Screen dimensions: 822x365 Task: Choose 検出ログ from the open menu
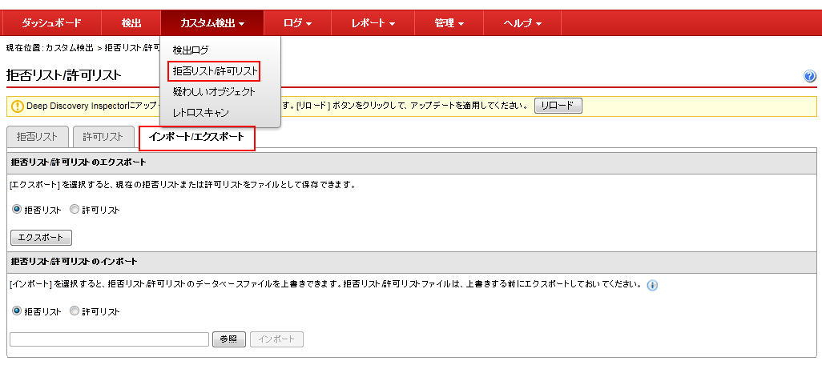pos(191,50)
